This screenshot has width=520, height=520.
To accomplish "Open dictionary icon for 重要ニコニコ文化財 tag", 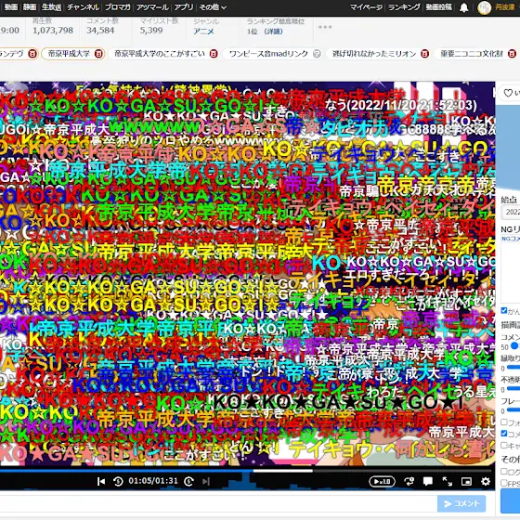I will 512,54.
